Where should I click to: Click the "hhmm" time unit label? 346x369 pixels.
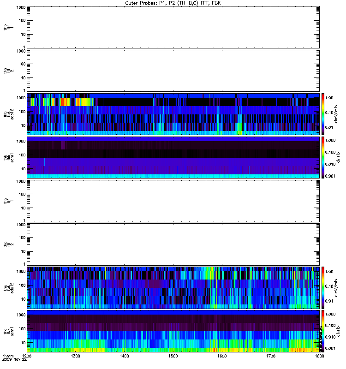(x=8, y=356)
